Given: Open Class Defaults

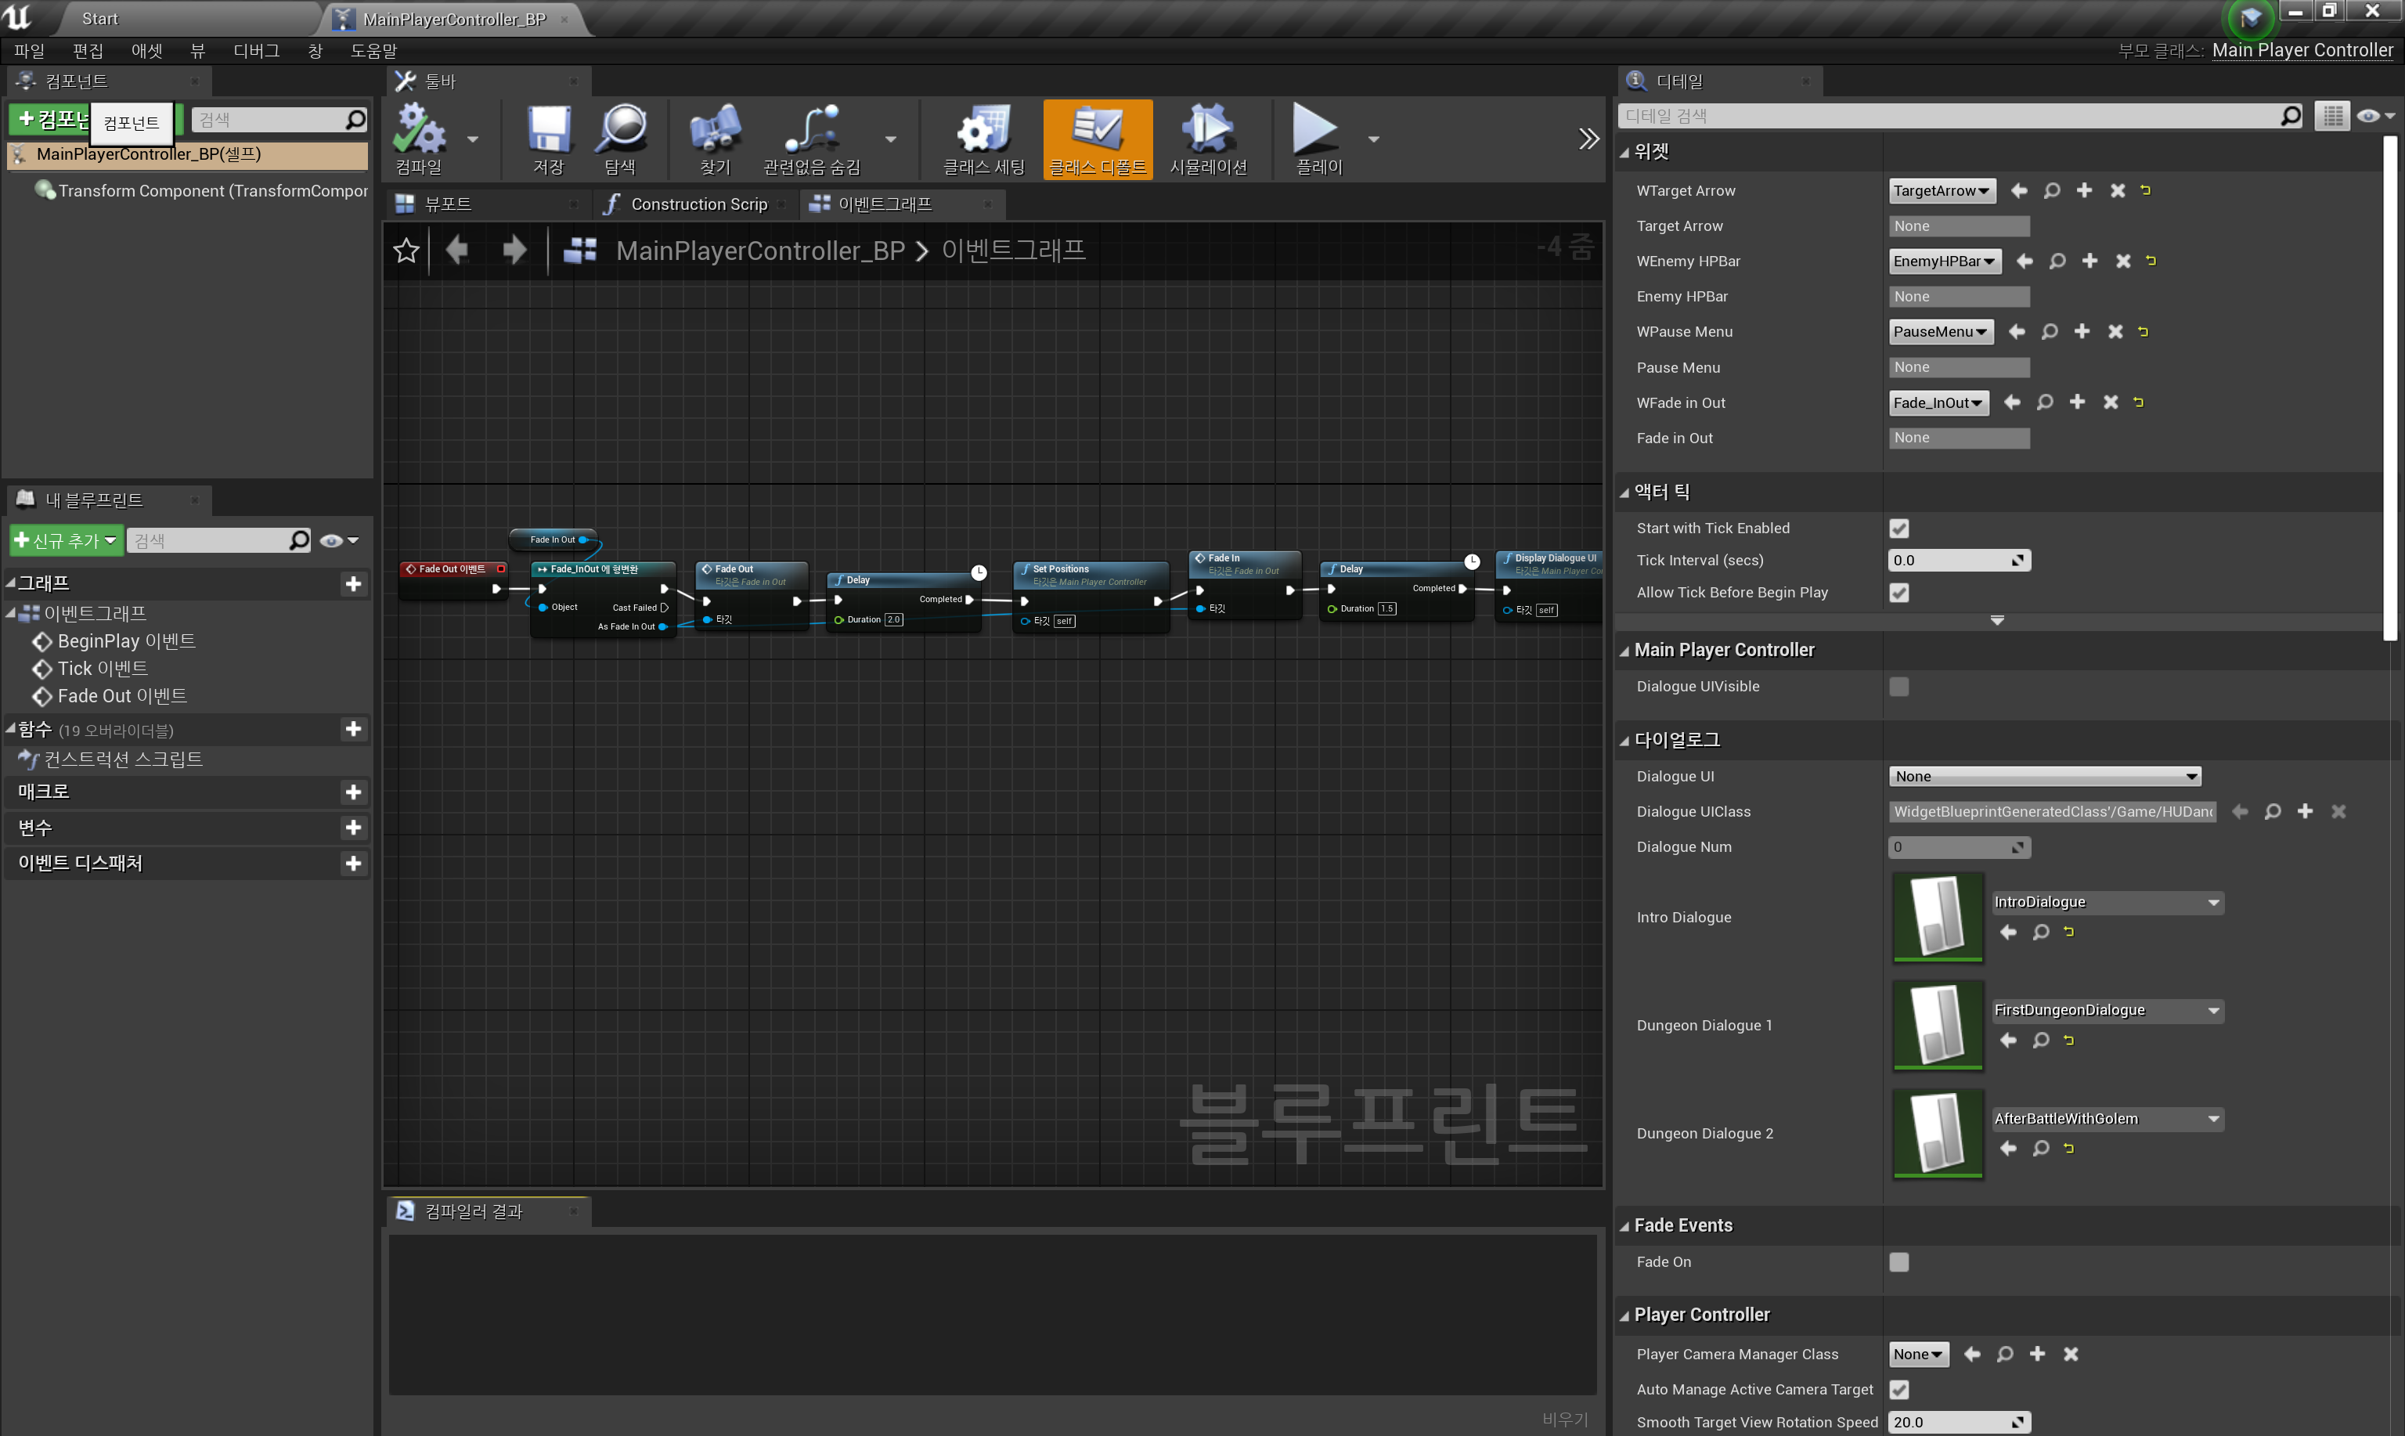Looking at the screenshot, I should click(1097, 139).
